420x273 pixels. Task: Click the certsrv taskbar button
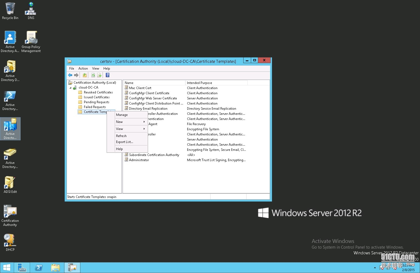[x=72, y=268]
